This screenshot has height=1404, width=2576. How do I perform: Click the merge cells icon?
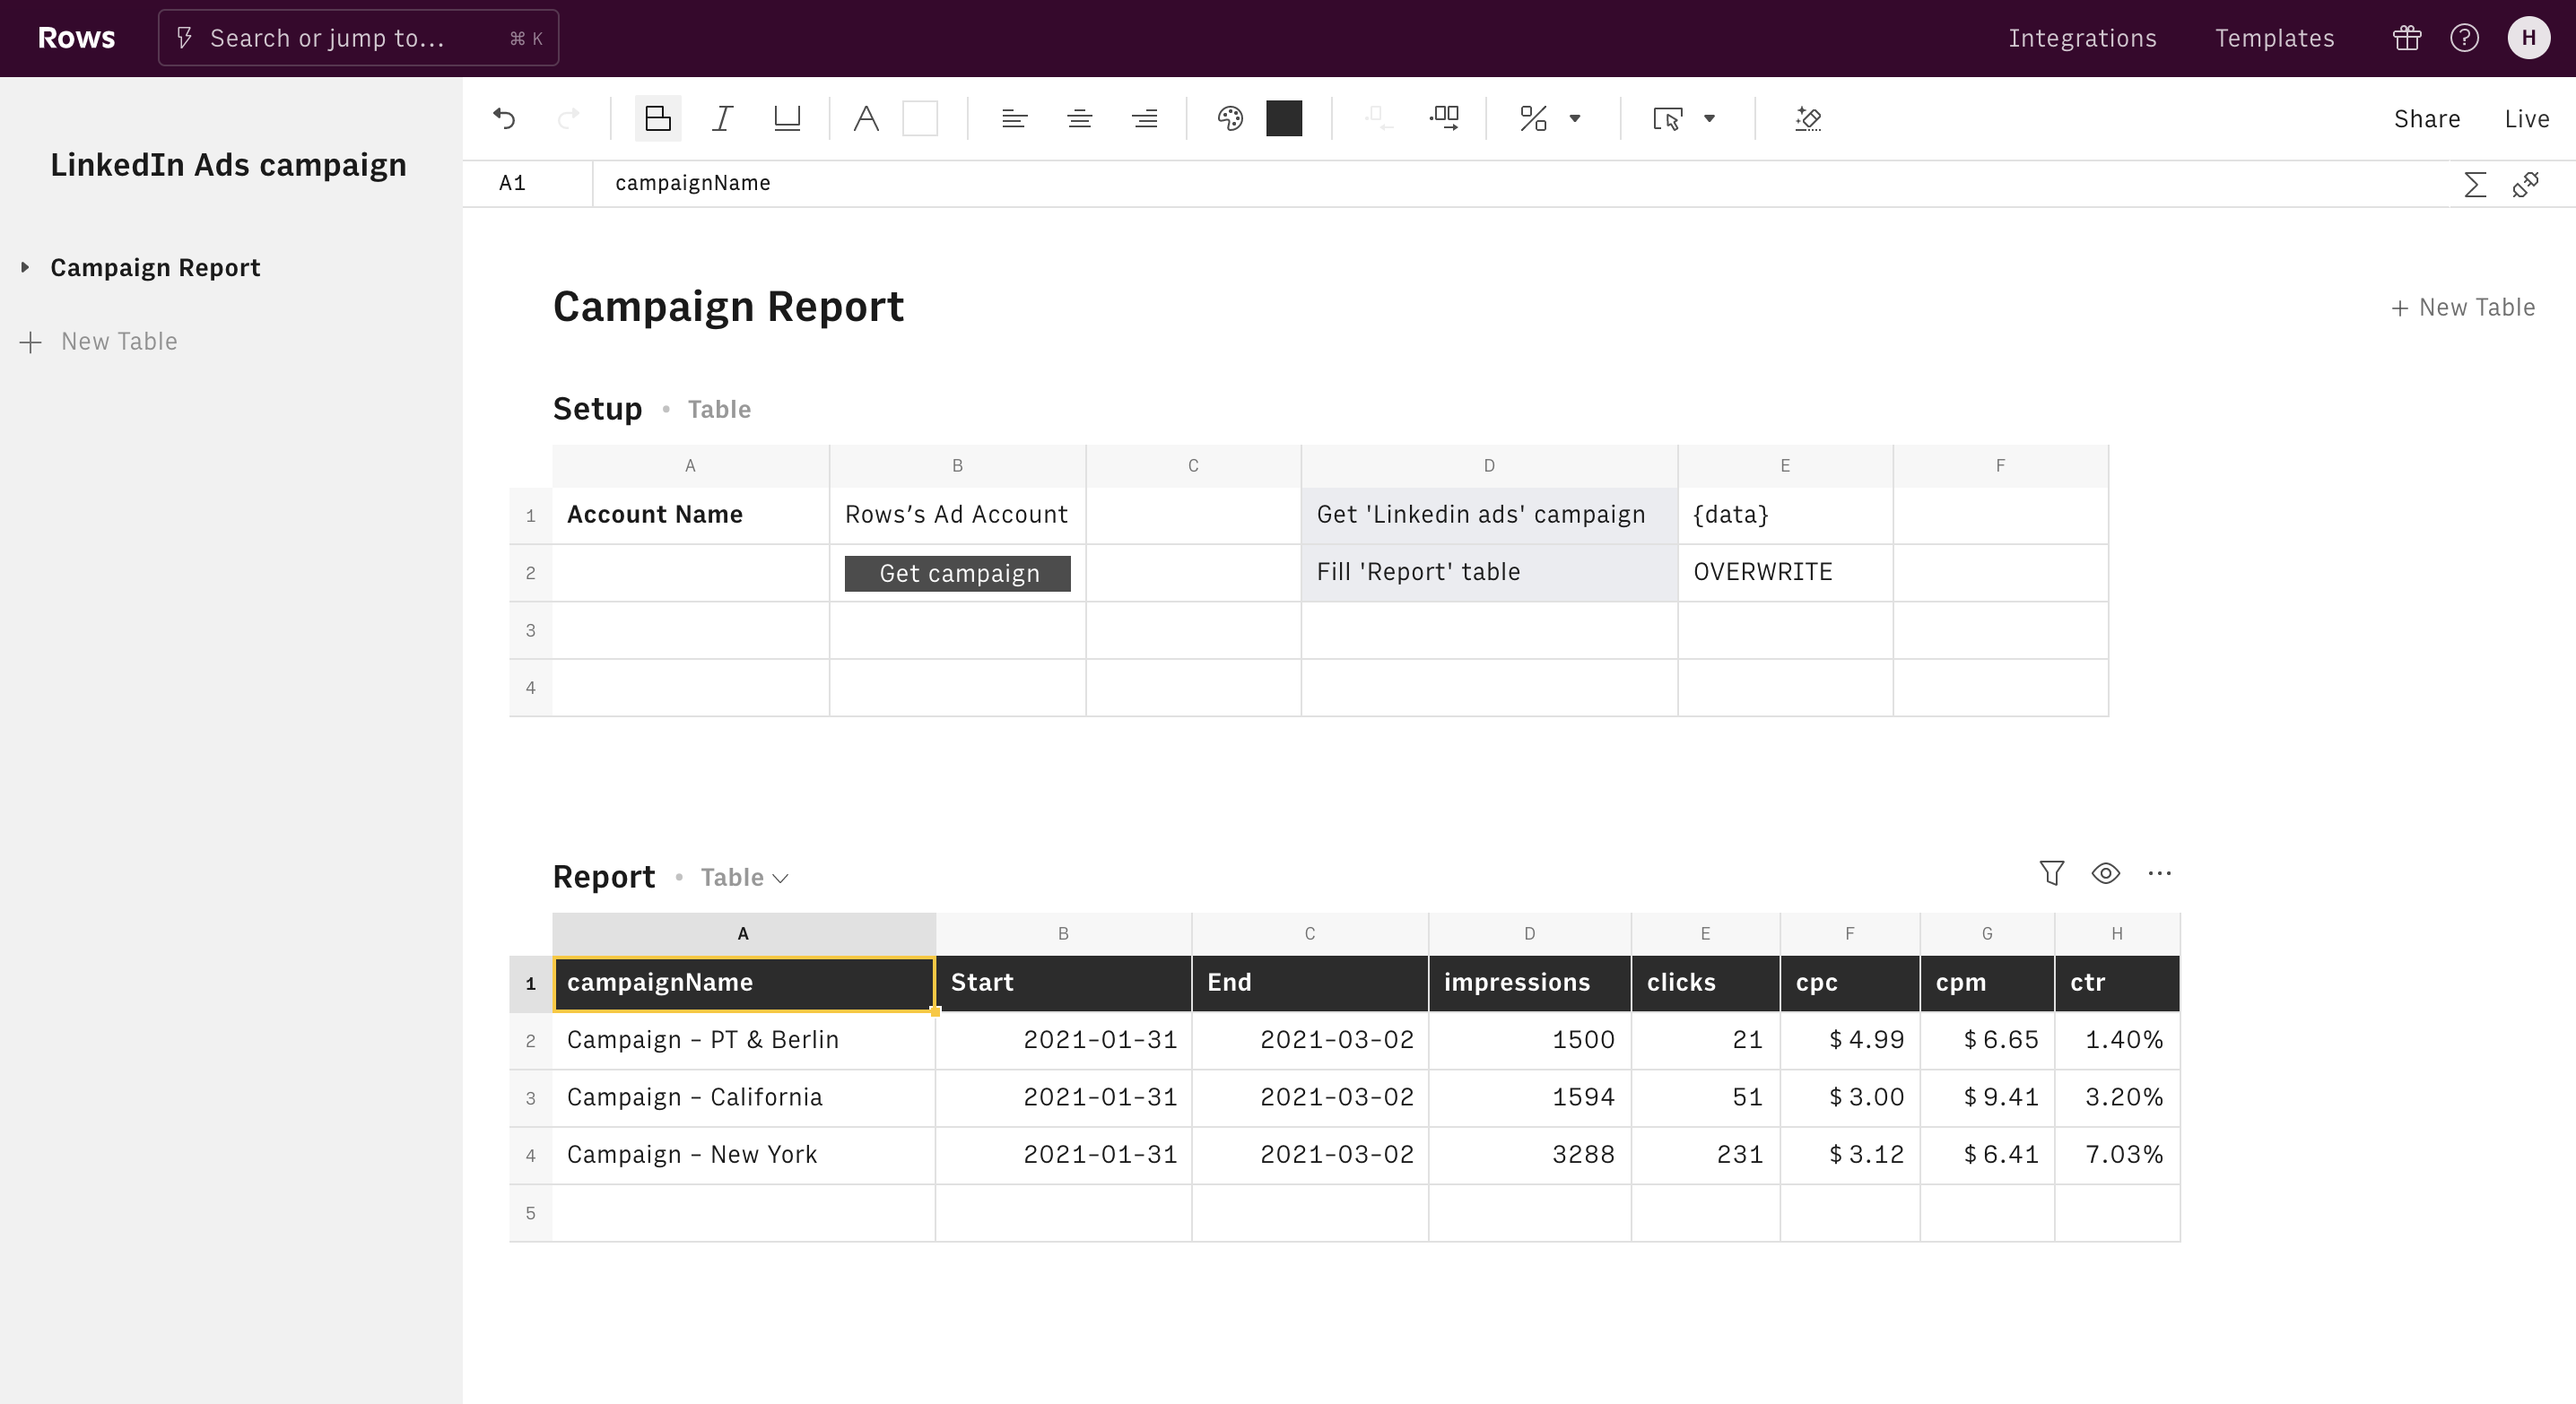tap(1444, 119)
